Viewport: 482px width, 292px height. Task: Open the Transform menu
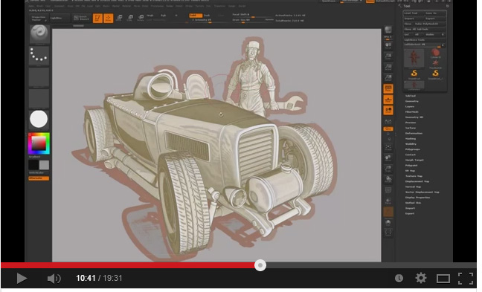pyautogui.click(x=219, y=6)
